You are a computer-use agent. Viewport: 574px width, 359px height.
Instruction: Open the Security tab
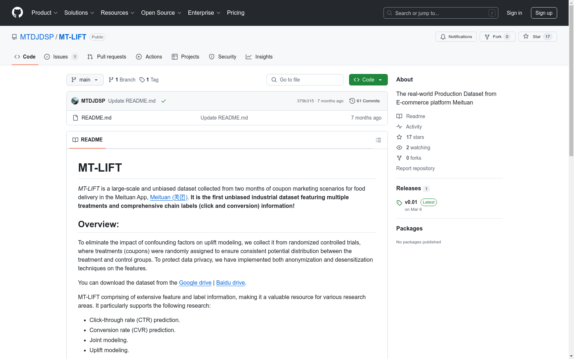pos(223,57)
